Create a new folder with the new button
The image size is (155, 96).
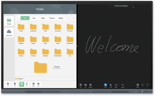click(38, 84)
